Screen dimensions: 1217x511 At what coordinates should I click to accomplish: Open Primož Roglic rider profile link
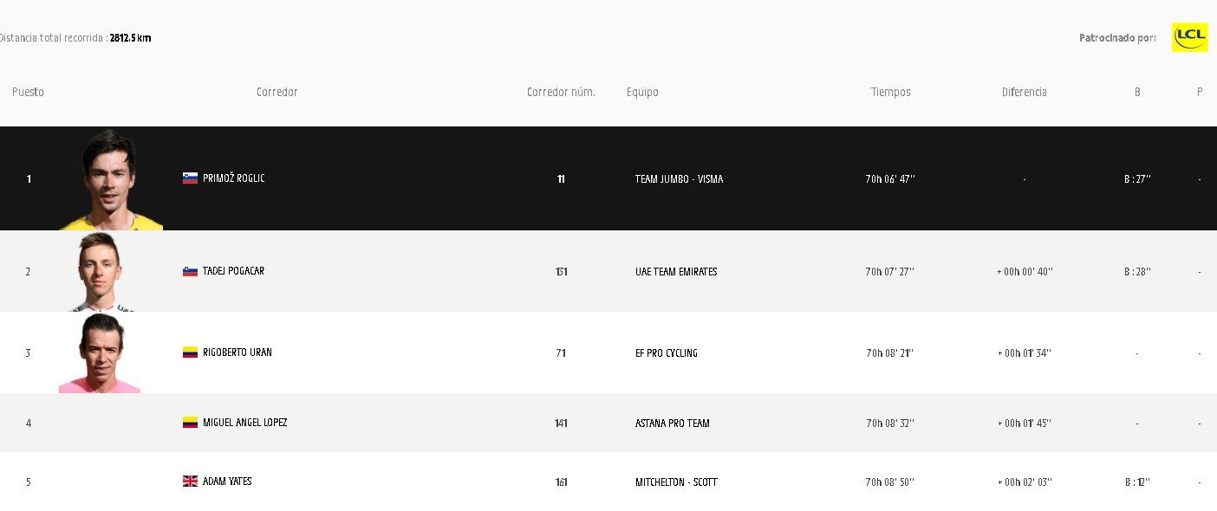234,178
